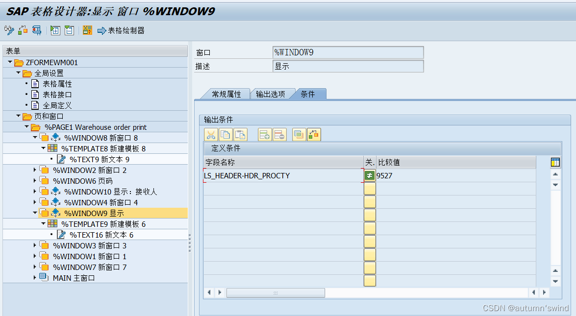Image resolution: width=576 pixels, height=316 pixels.
Task: Toggle the field list toolbar icon
Action: pyautogui.click(x=87, y=30)
